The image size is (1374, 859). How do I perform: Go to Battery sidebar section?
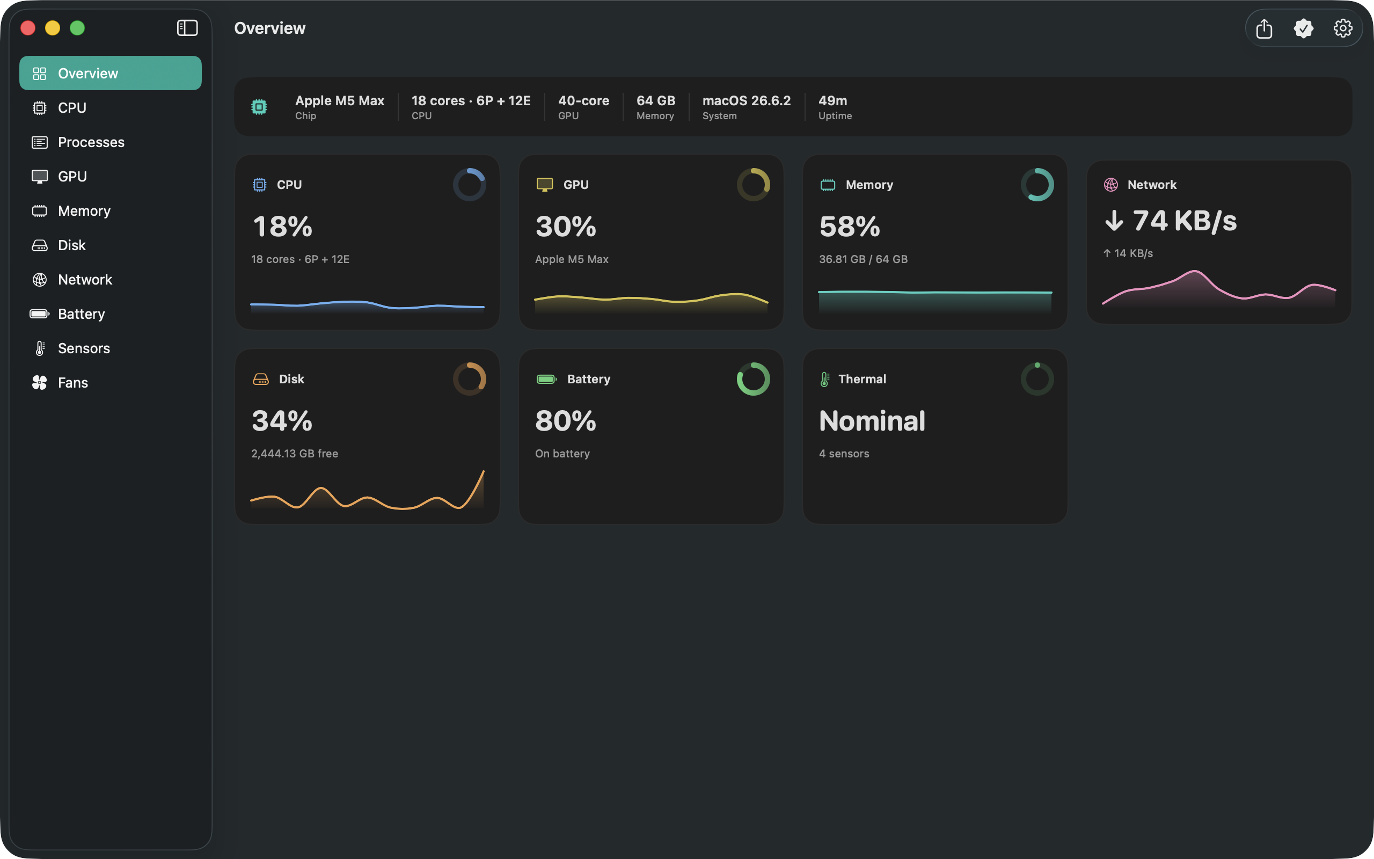coord(110,314)
